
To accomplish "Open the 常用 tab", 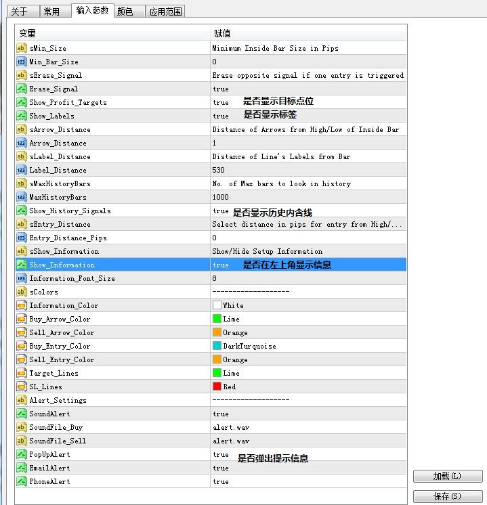I will point(56,12).
